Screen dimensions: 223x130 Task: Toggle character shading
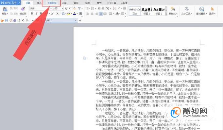tap(81, 13)
